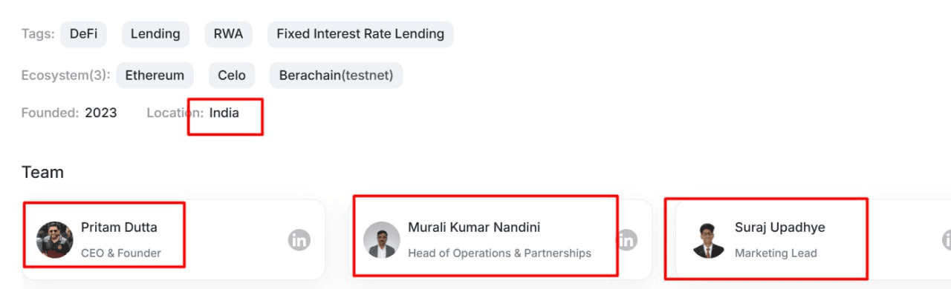Click the Suraj Upadhye name
The image size is (951, 289).
tap(780, 227)
